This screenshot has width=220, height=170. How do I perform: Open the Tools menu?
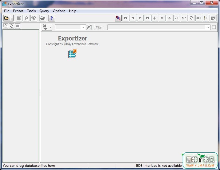31,11
